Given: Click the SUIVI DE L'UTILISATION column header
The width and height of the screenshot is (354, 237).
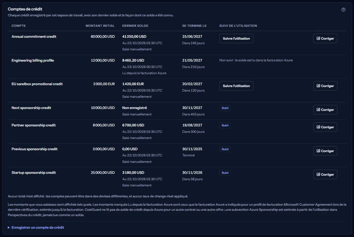Looking at the screenshot, I should (238, 26).
